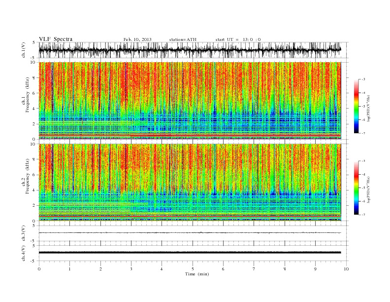Click the "ch.3(V)" axis label
This screenshot has height=302, width=390.
[x=24, y=233]
